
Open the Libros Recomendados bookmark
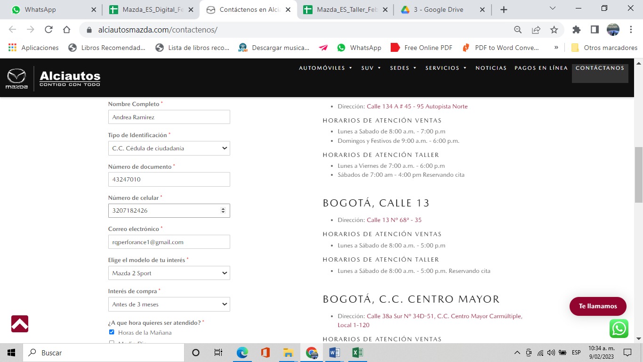tap(107, 48)
